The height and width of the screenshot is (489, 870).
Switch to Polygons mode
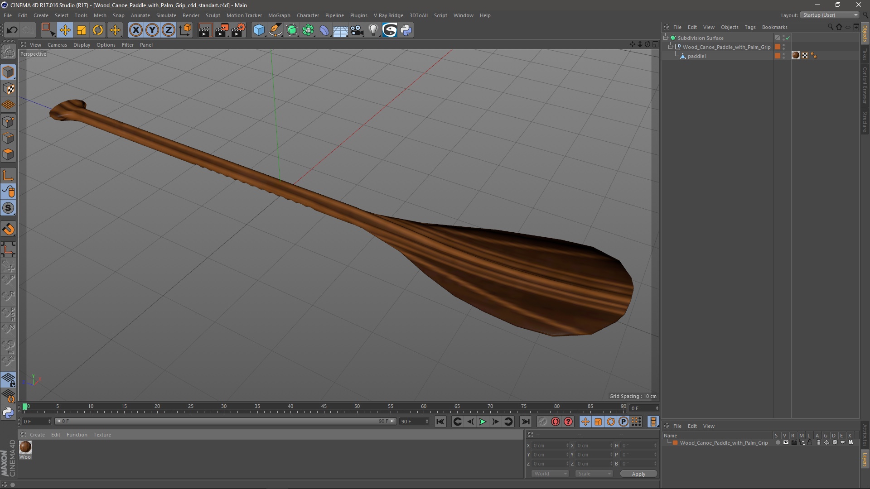pyautogui.click(x=8, y=154)
